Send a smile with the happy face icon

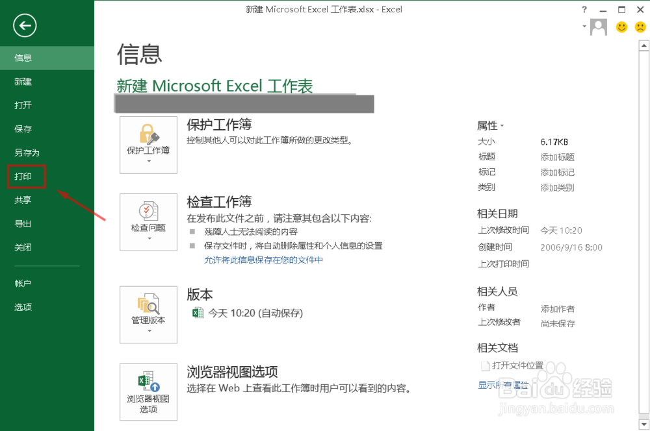pyautogui.click(x=621, y=27)
